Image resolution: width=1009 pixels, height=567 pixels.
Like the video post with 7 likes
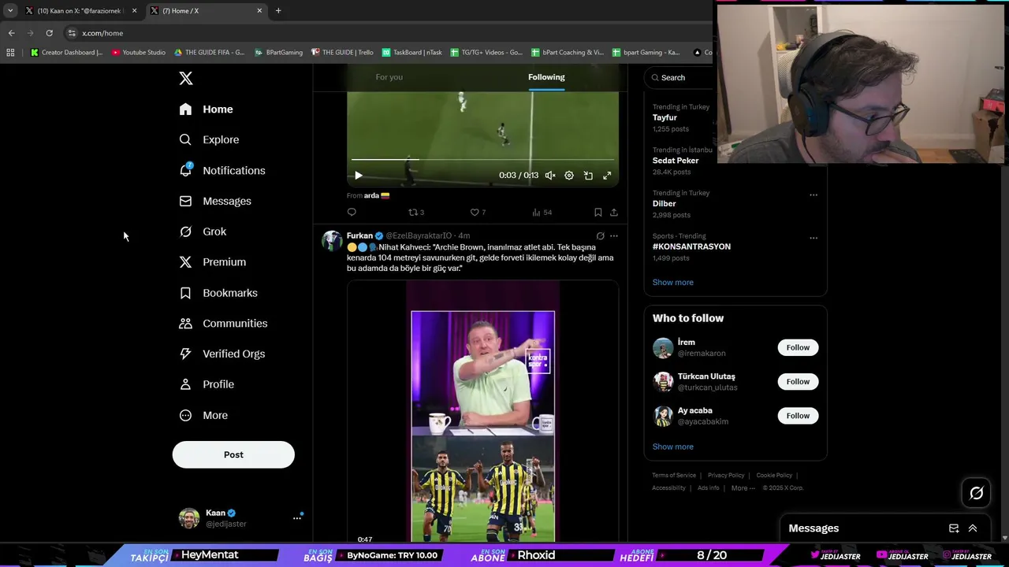click(x=478, y=212)
